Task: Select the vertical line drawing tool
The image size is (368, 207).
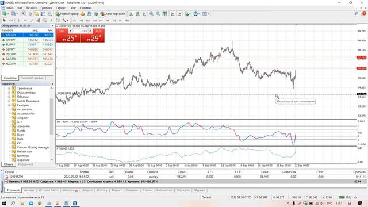Action: (x=19, y=21)
